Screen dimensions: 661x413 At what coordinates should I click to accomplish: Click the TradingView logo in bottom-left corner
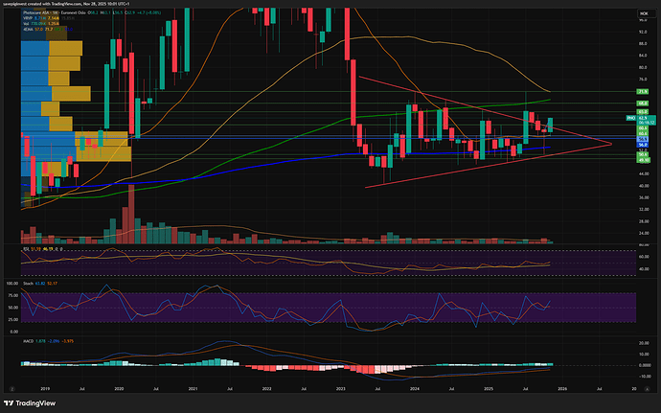coord(29,402)
